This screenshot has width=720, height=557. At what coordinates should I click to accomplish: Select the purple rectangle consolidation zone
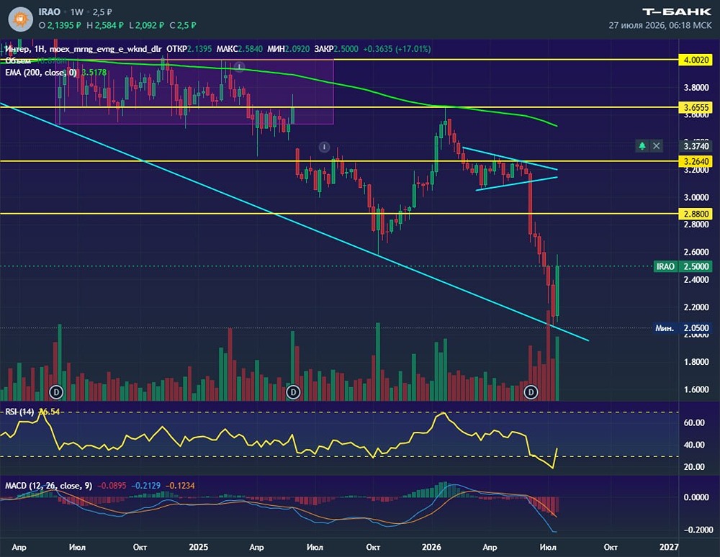pyautogui.click(x=194, y=92)
